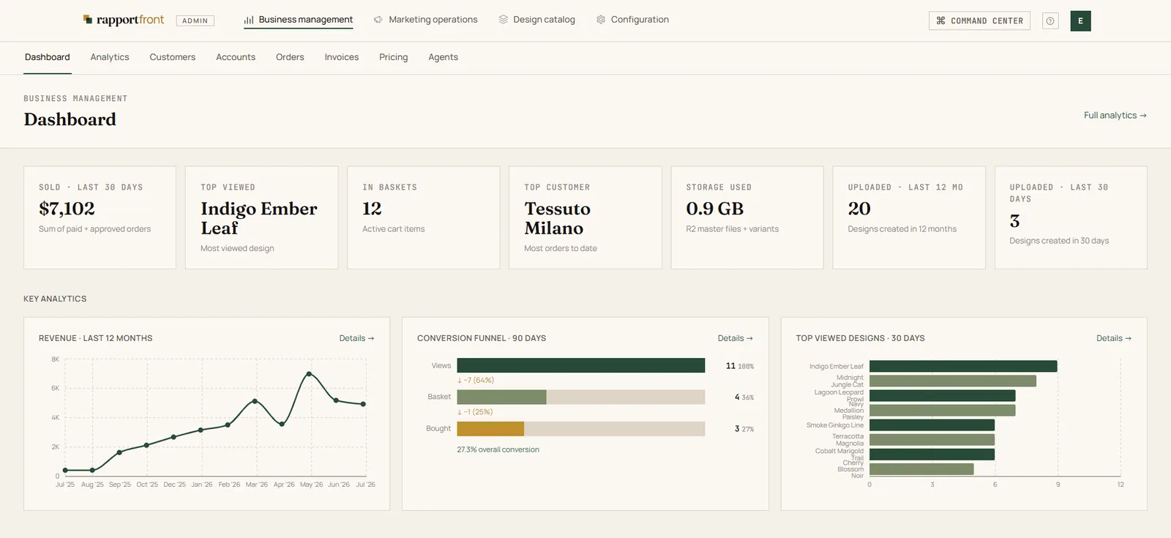Image resolution: width=1171 pixels, height=538 pixels.
Task: Click the Midnight Jungle Cat bar
Action: [953, 381]
